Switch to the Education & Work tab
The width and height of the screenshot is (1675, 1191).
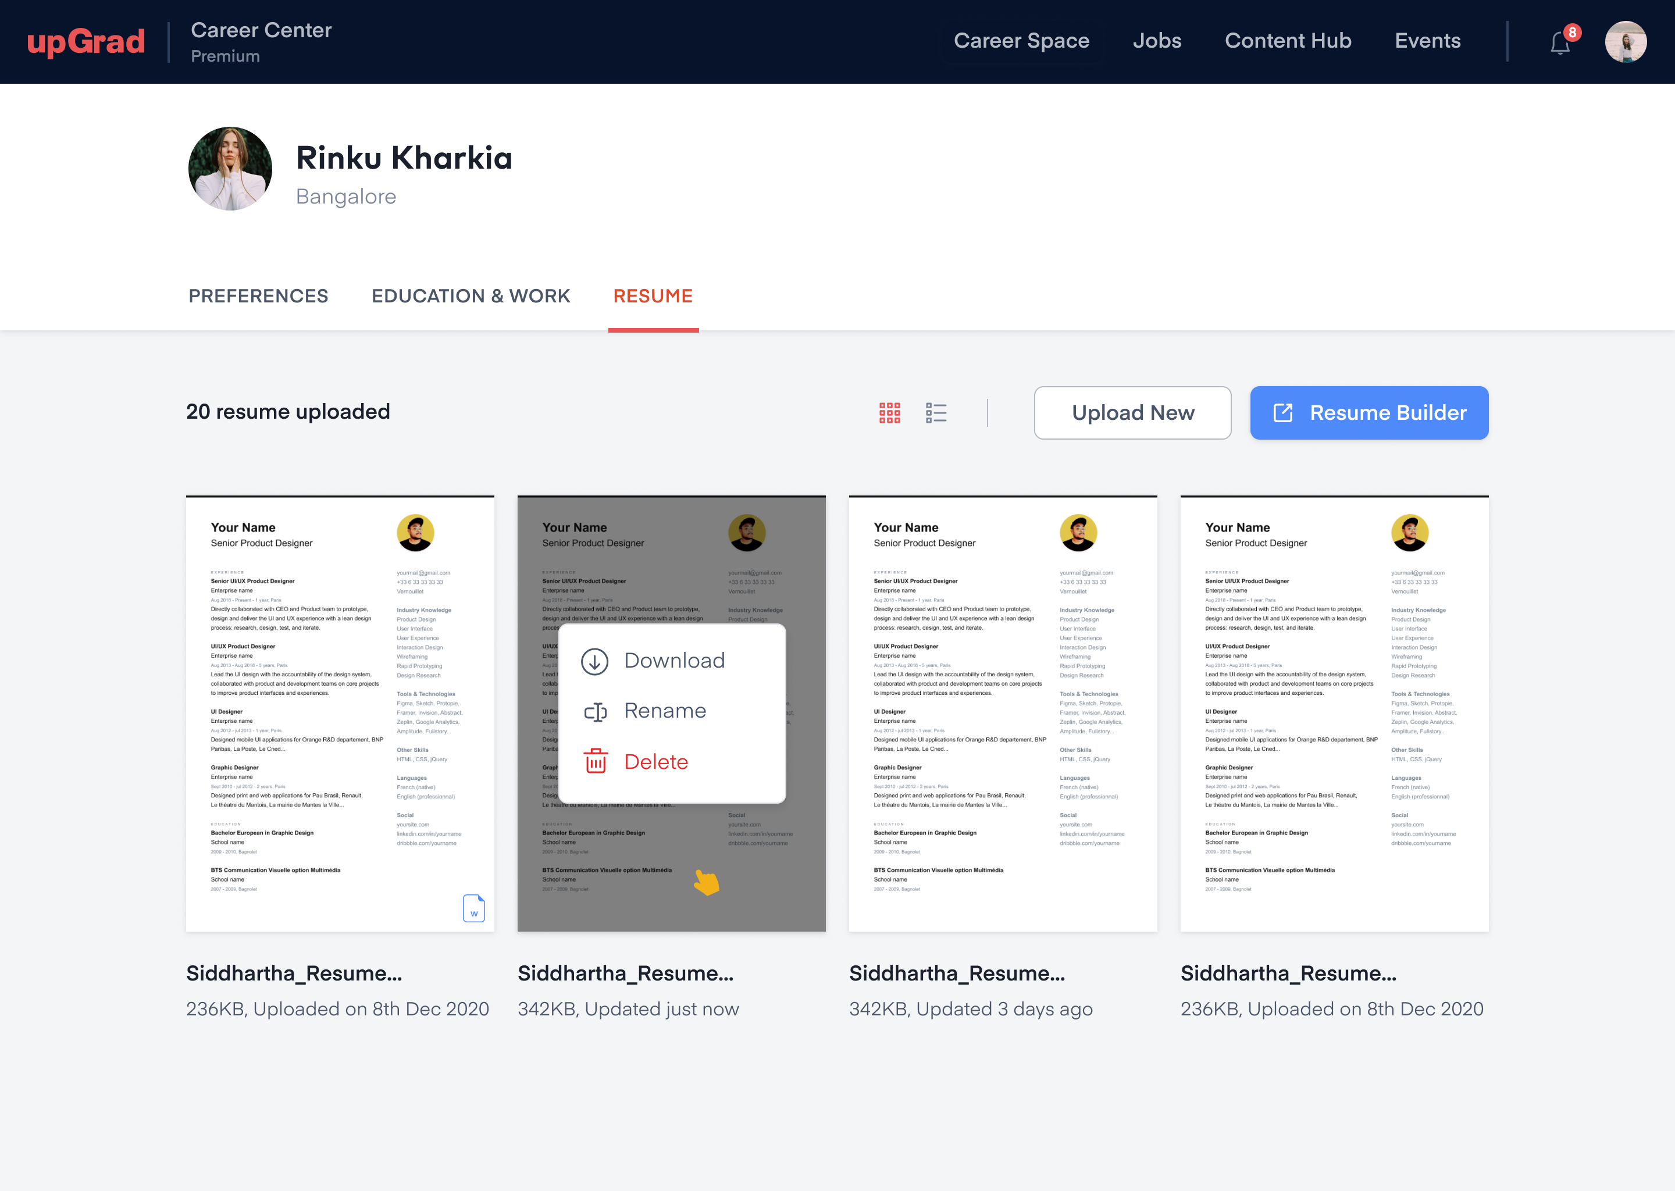(471, 296)
